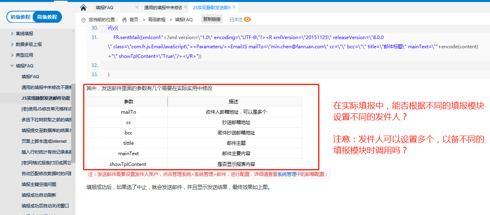Click the if(v){ code line
This screenshot has width=490, height=215.
[113, 28]
